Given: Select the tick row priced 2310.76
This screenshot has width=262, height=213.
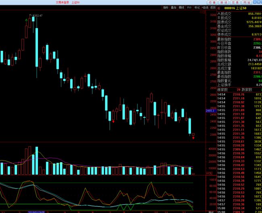Looking at the screenshot, I should (x=239, y=94).
